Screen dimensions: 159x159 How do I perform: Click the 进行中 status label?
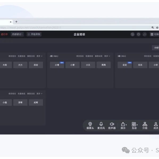point(4,34)
